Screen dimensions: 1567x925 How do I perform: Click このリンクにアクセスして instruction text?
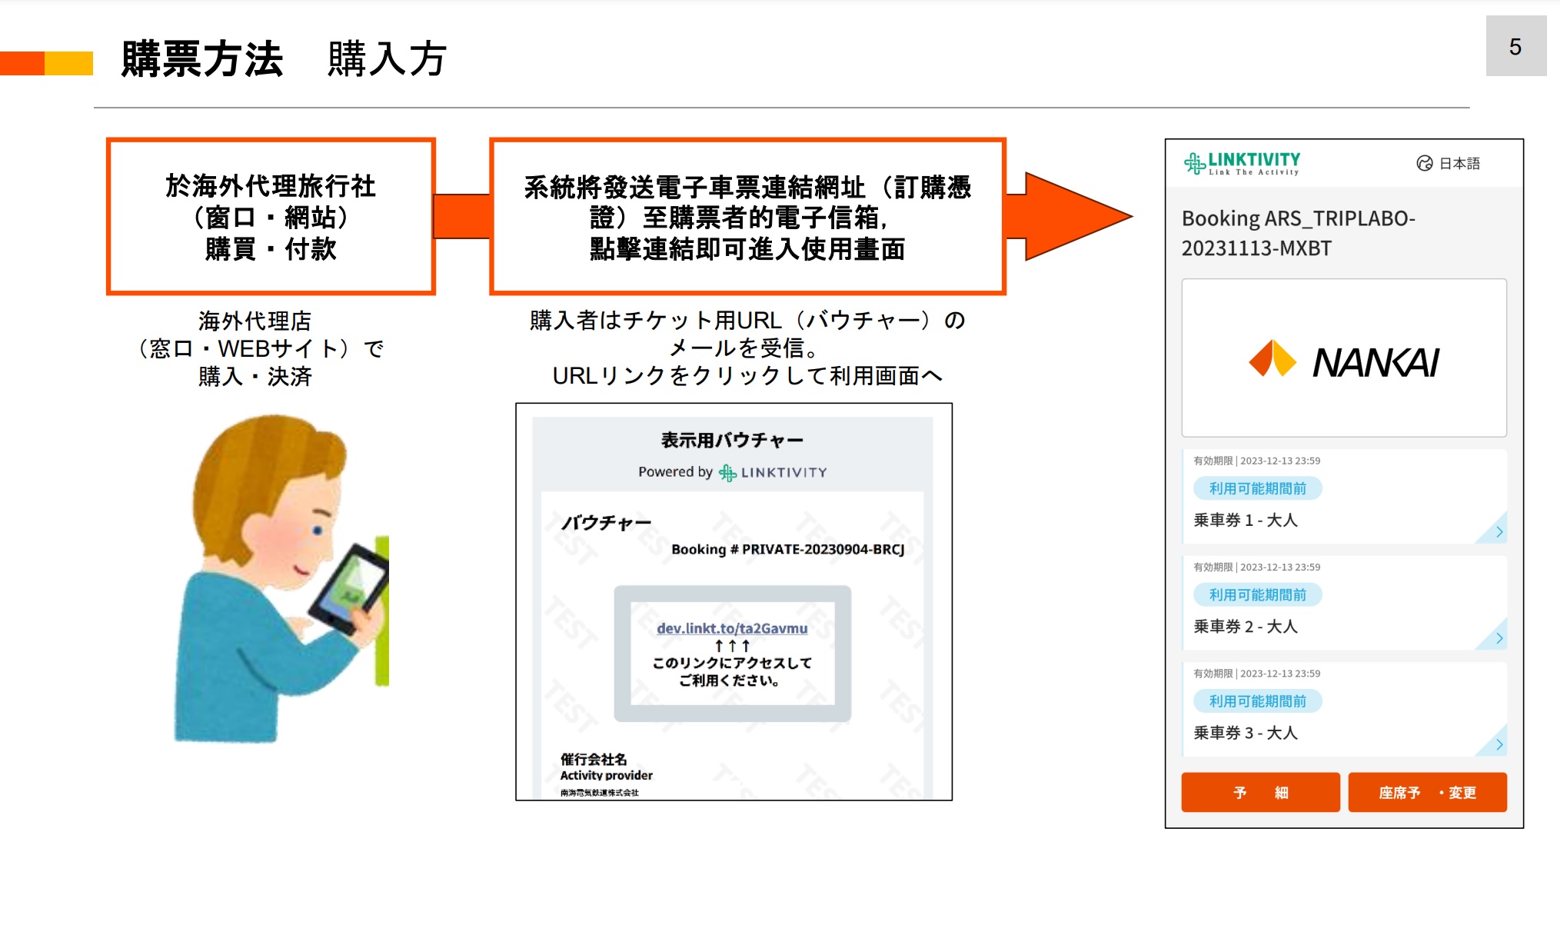tap(732, 663)
